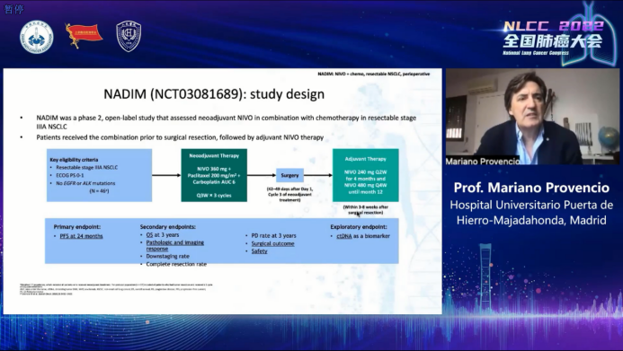The width and height of the screenshot is (623, 351).
Task: Click the Mariano Provencio webcam name label
Action: [483, 162]
